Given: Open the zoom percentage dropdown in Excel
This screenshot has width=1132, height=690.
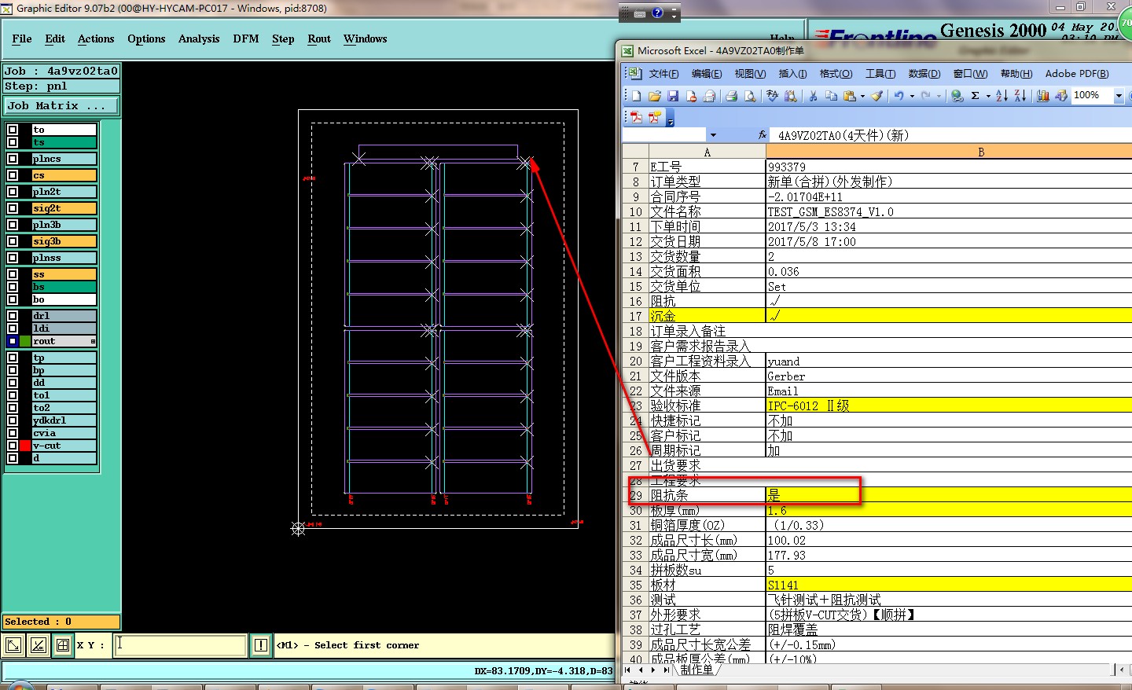Looking at the screenshot, I should coord(1119,96).
